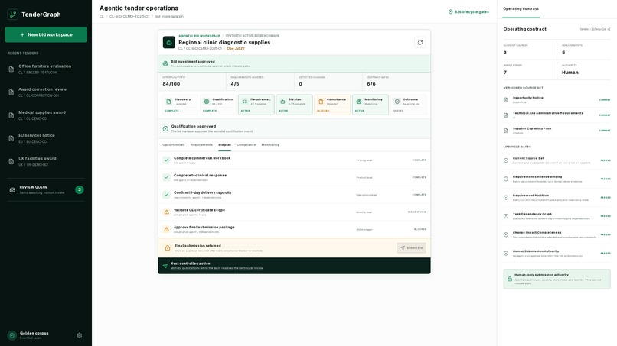
Task: Click lock icon on Human-only submission authority
Action: click(510, 279)
